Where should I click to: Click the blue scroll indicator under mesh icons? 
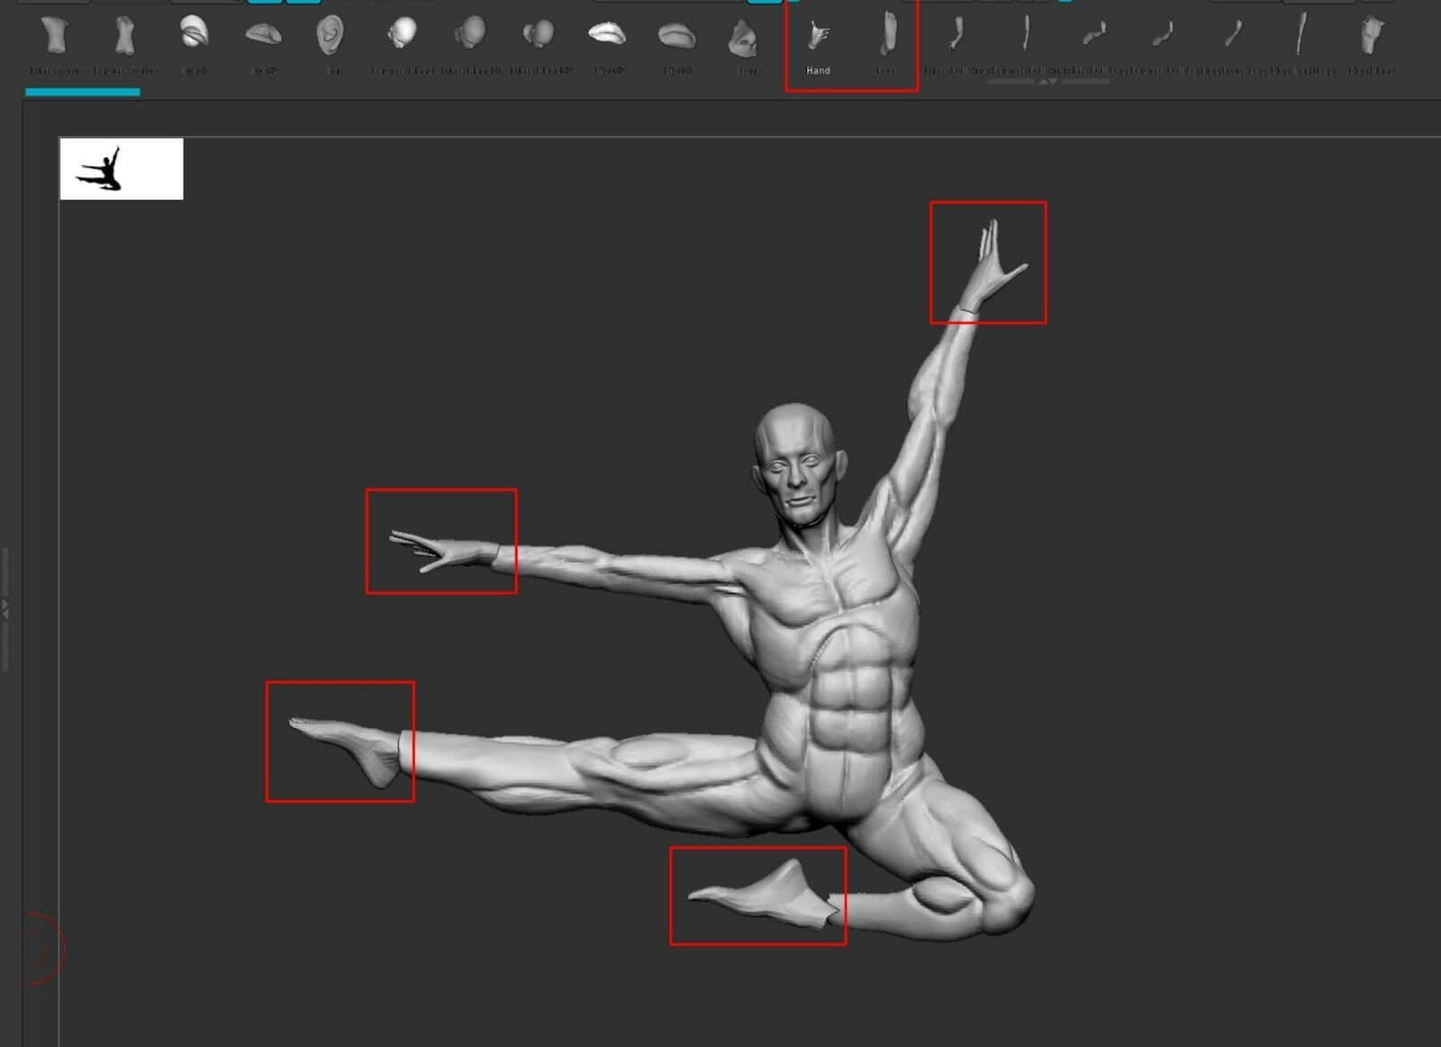(83, 92)
